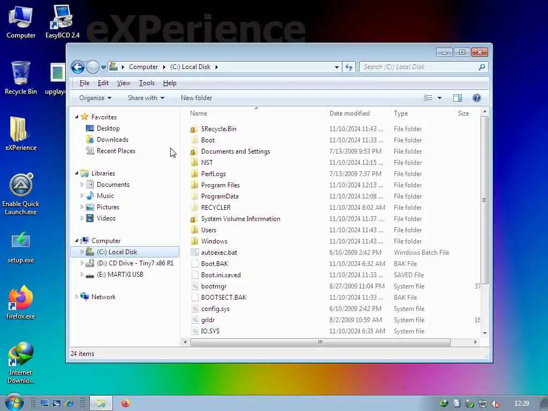548x411 pixels.
Task: Select the Windows folder icon
Action: [194, 241]
